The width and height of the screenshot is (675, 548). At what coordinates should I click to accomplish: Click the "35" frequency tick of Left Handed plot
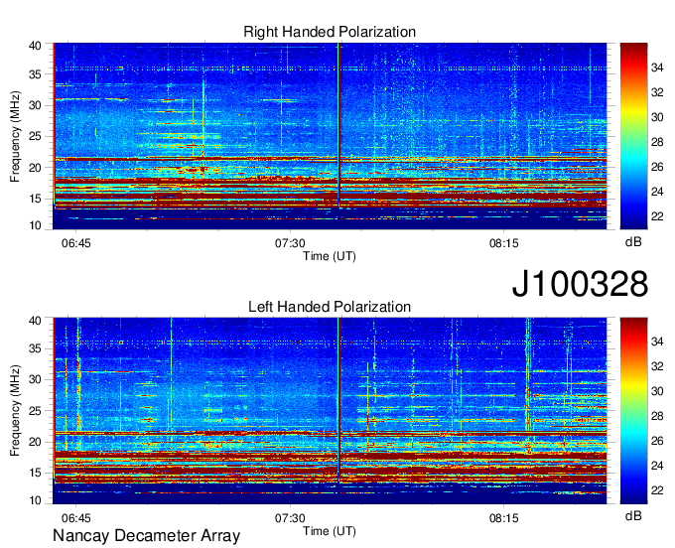[35, 348]
